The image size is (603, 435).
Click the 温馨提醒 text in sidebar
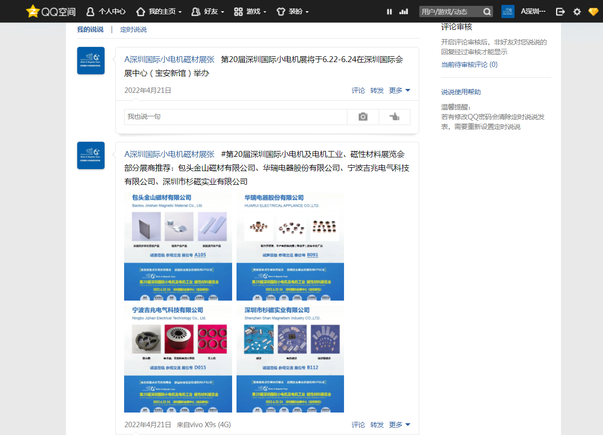click(456, 107)
